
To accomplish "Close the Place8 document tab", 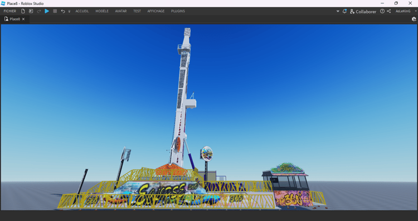I will [x=23, y=19].
